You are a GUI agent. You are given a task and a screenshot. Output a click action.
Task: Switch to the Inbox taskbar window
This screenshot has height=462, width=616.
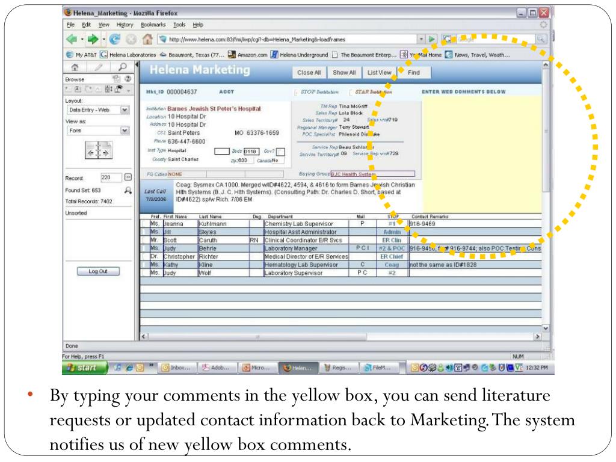pos(177,368)
